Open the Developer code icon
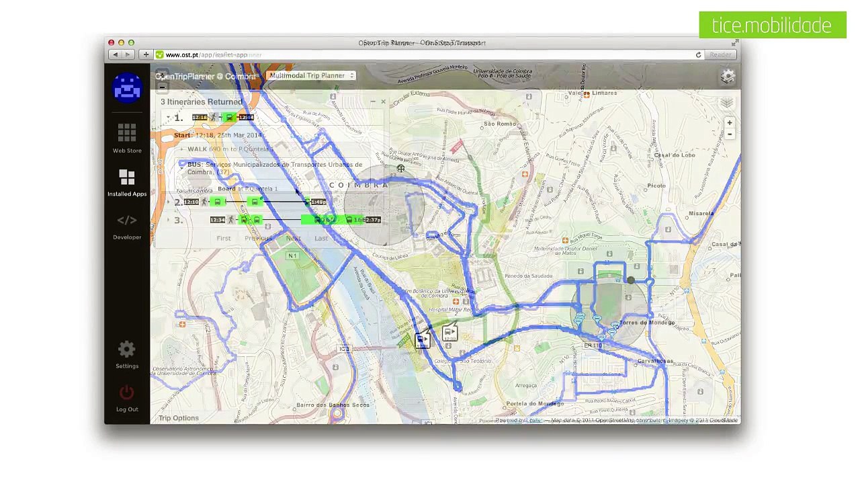Screen dimensions: 860x484 click(x=127, y=220)
